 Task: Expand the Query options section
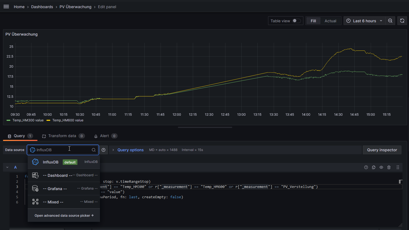pyautogui.click(x=113, y=150)
